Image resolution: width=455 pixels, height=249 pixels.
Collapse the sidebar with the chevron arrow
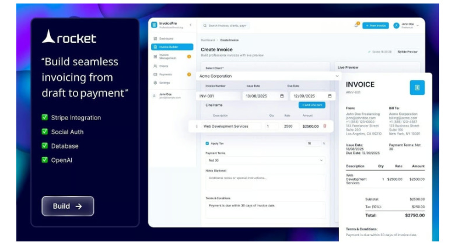(x=190, y=25)
